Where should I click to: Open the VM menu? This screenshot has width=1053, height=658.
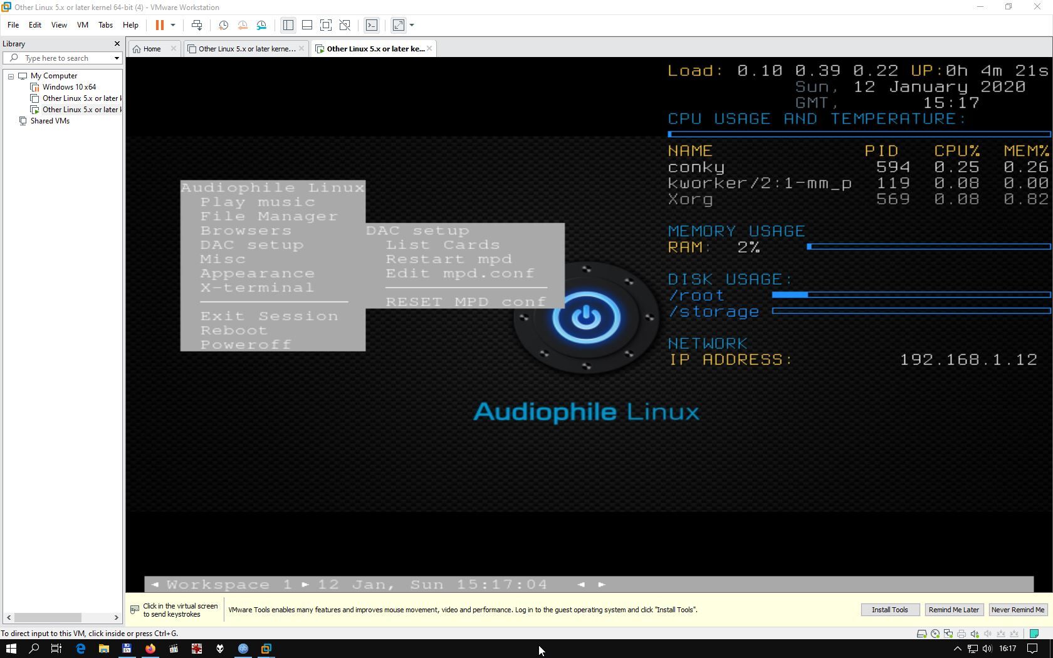(x=83, y=25)
